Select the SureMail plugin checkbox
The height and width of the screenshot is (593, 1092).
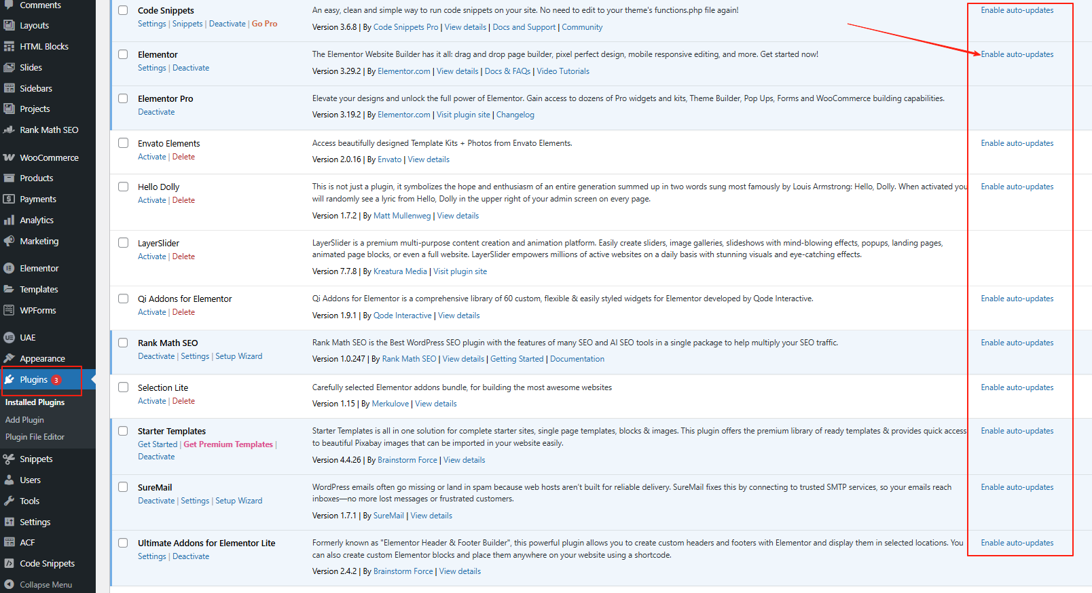pos(123,487)
